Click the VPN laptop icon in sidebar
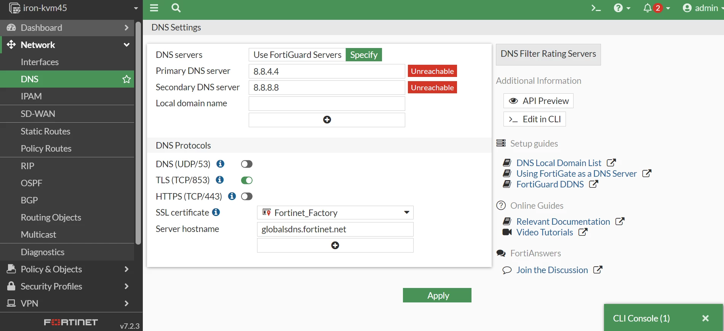This screenshot has width=724, height=331. pos(11,303)
